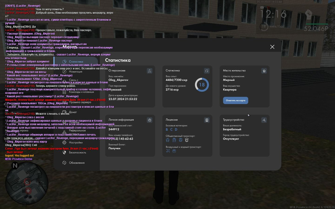Click the tram license icon, third in row

(x=181, y=140)
